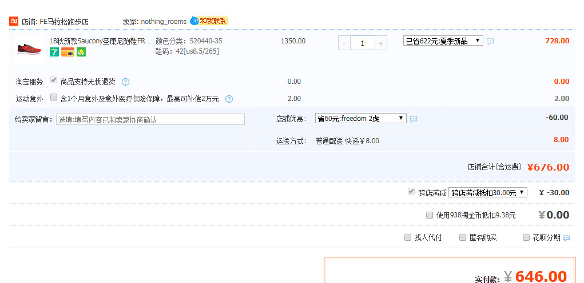Enable the 运动意外 insurance checkbox
The width and height of the screenshot is (584, 283).
54,98
